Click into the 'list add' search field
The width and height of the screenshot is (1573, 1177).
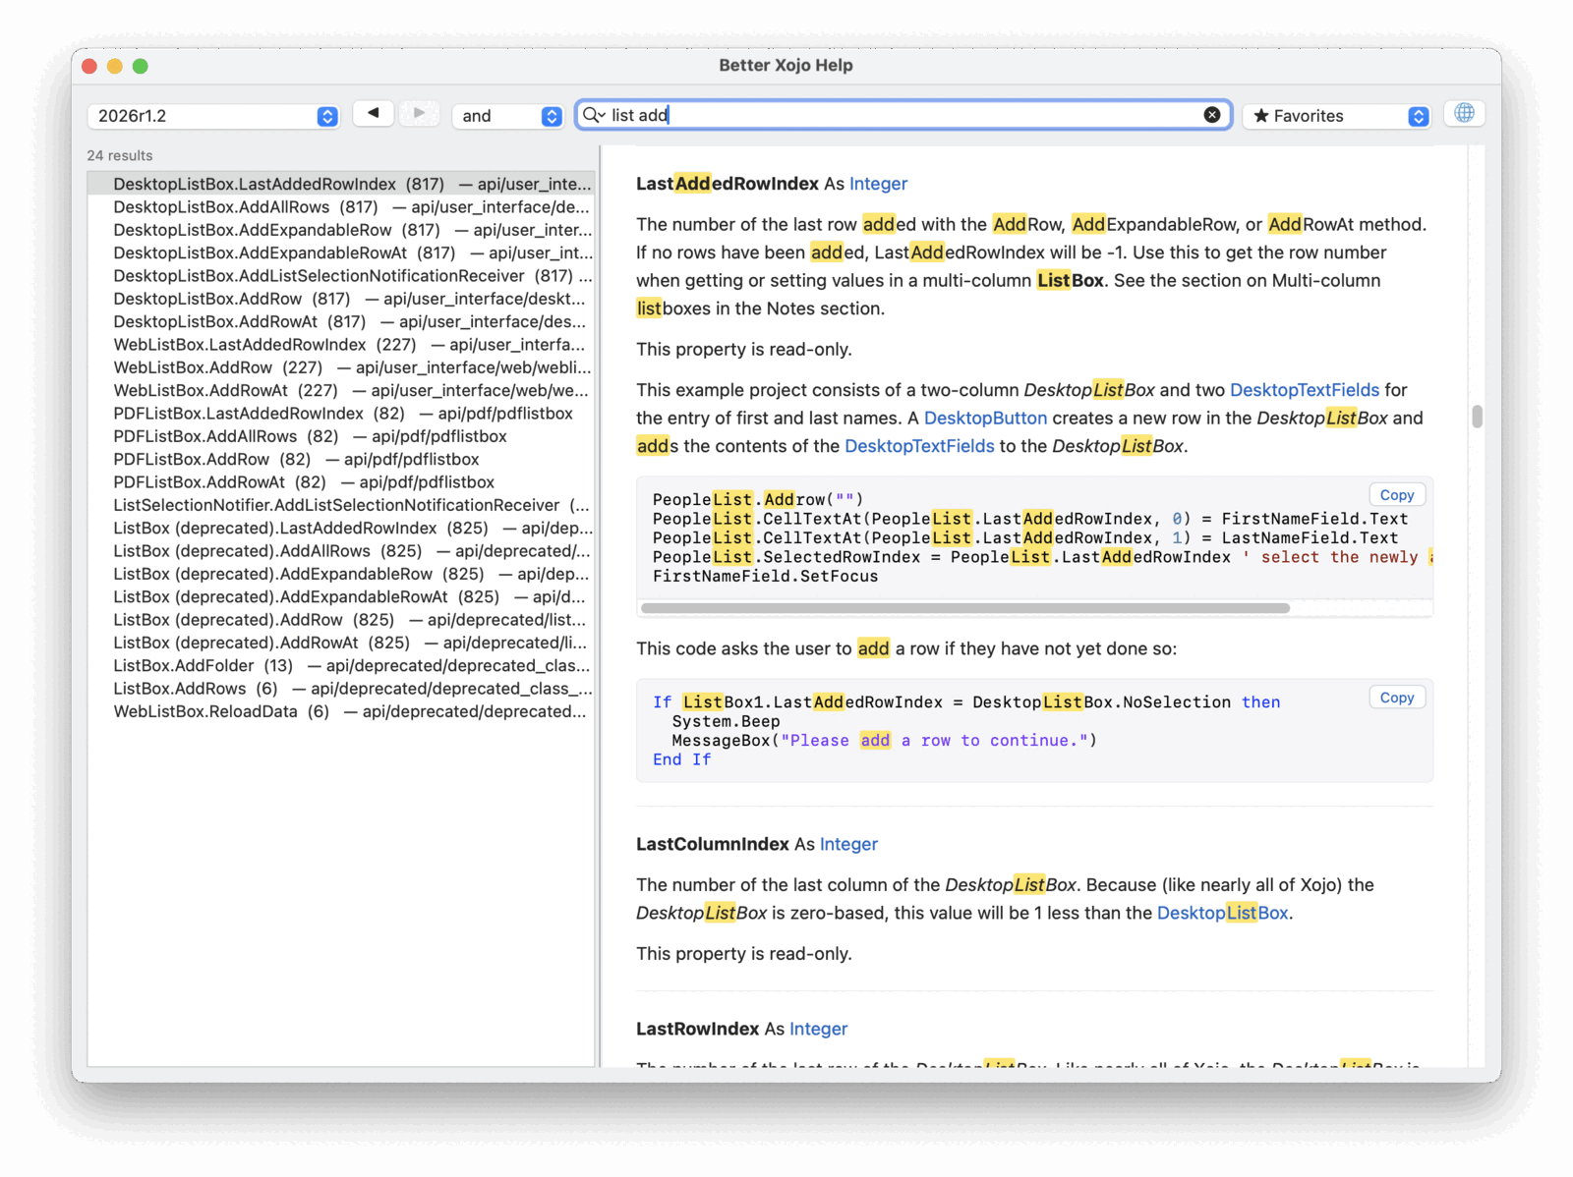904,115
